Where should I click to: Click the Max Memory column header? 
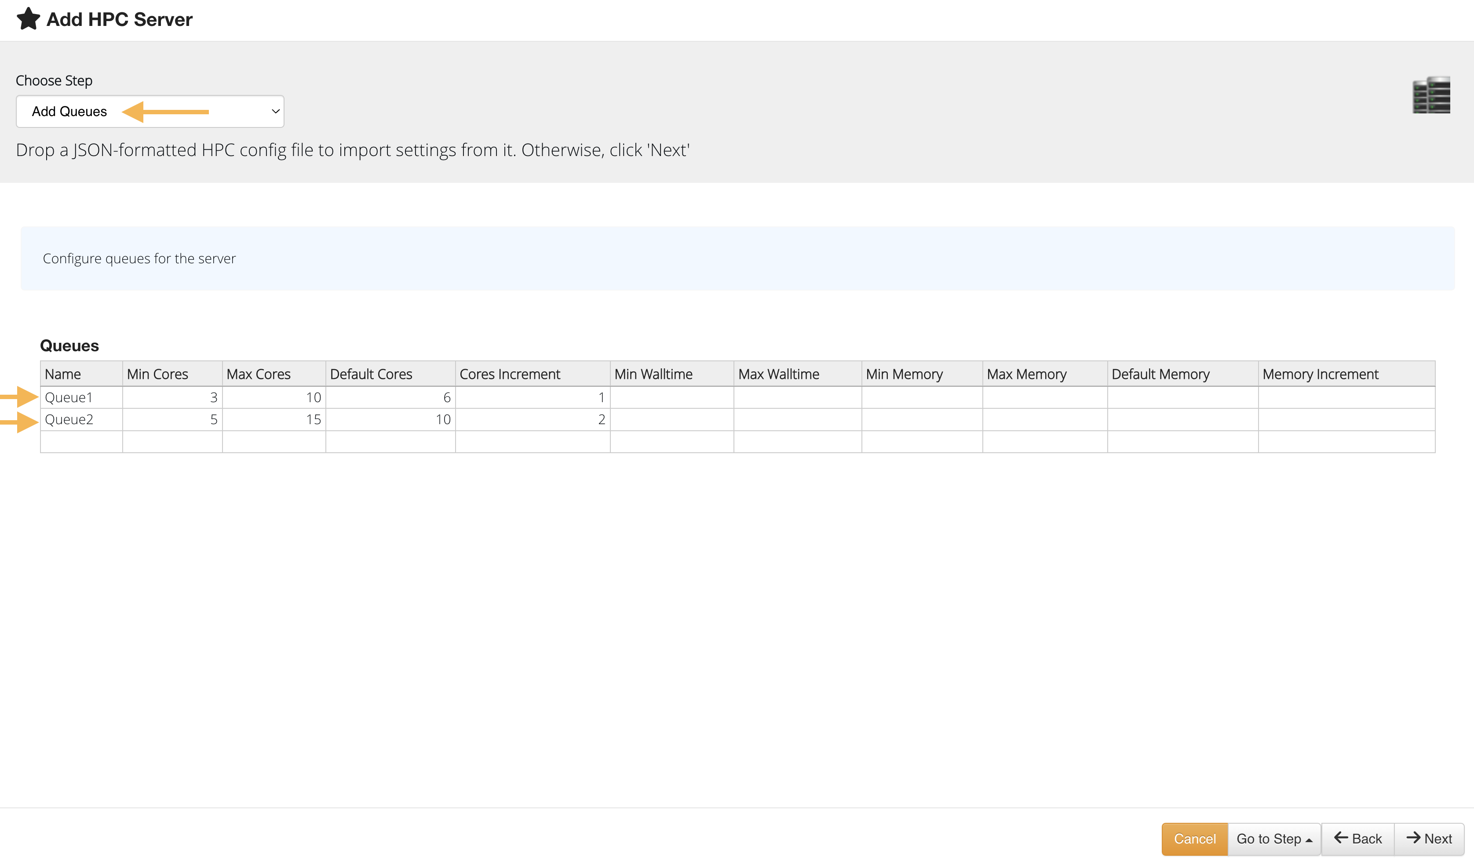1045,374
